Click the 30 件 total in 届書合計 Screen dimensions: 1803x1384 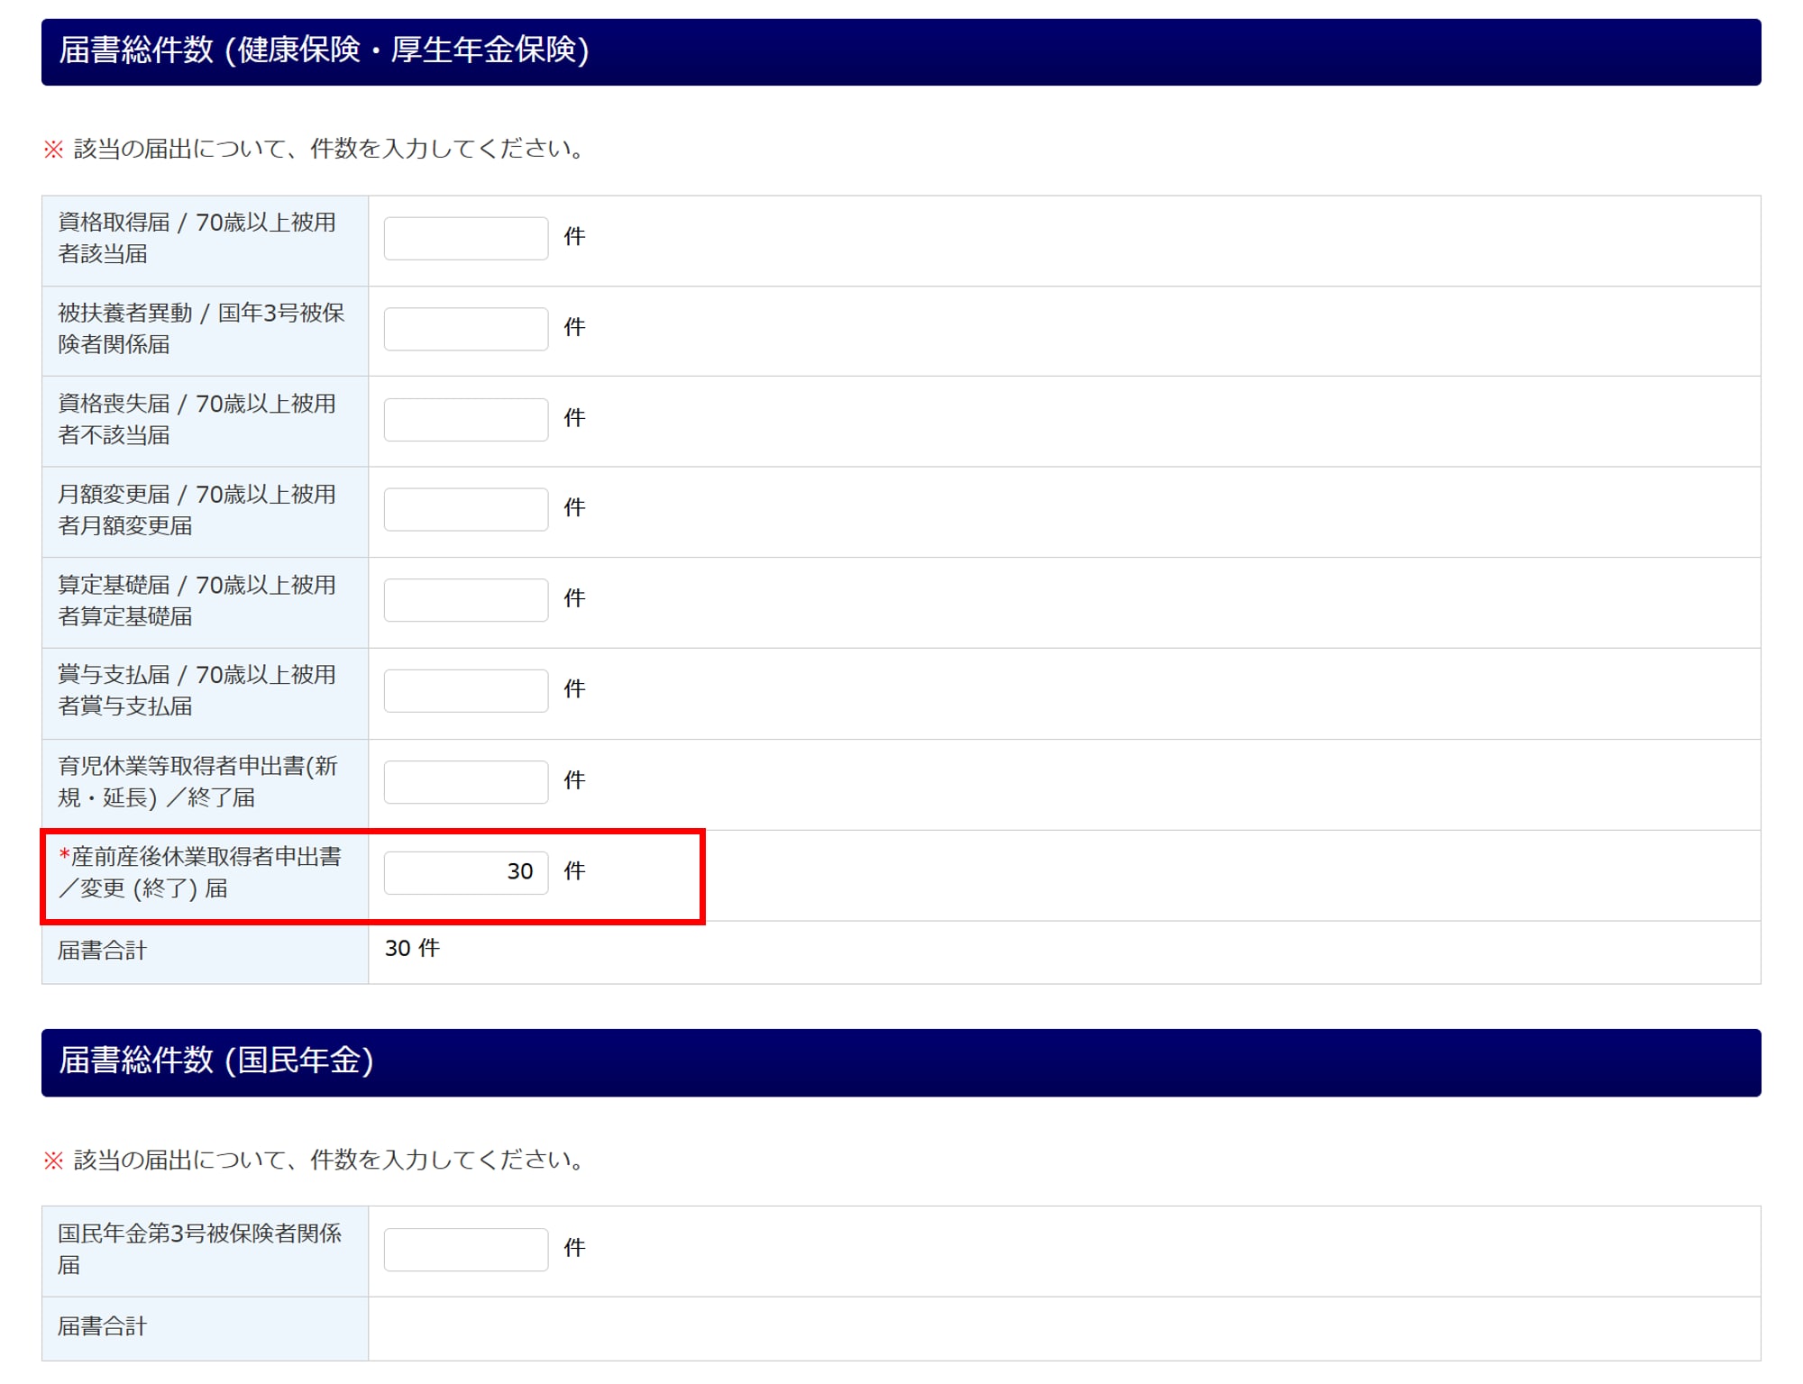click(x=412, y=948)
